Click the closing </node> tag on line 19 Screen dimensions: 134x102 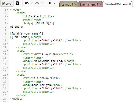point(22,71)
